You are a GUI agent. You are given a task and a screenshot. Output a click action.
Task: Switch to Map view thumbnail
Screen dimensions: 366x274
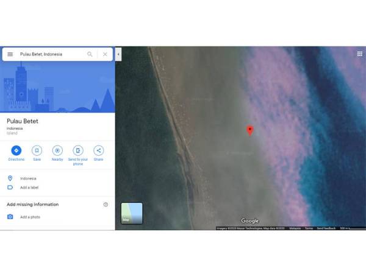(132, 213)
